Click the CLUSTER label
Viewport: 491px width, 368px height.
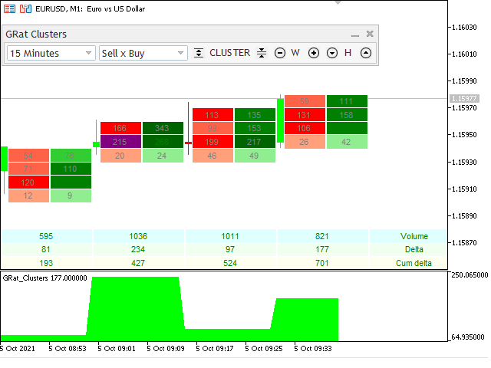click(x=230, y=53)
